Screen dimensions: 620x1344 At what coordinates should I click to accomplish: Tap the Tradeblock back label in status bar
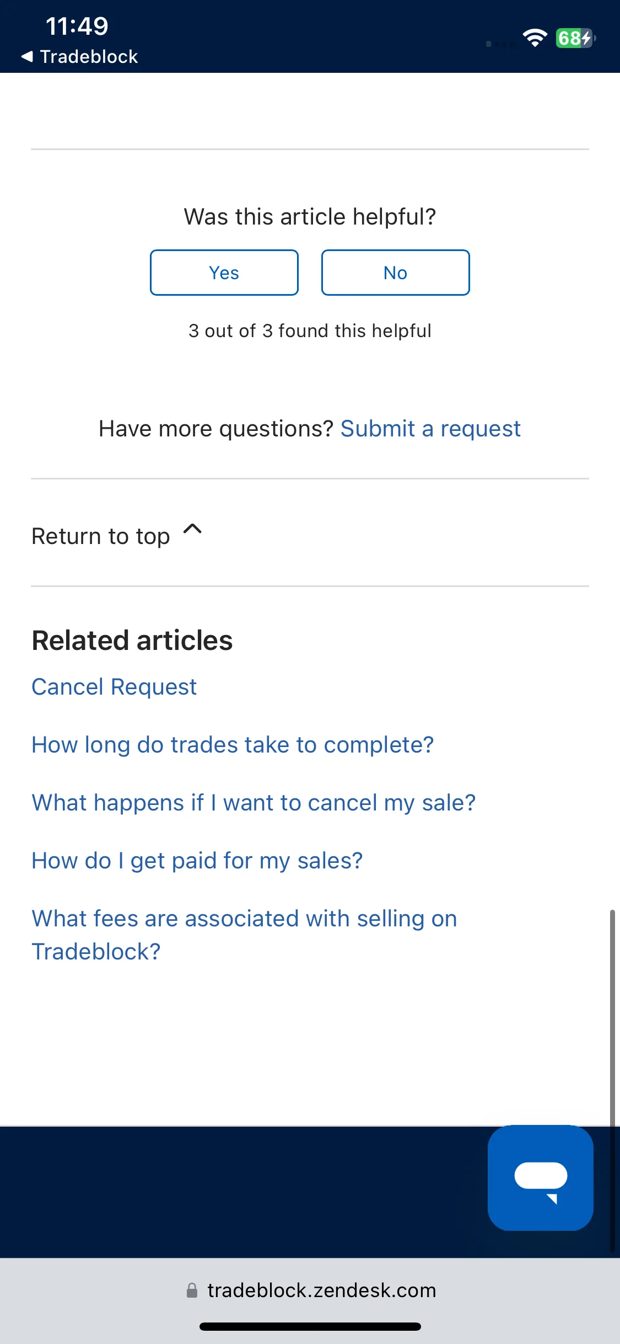click(89, 56)
